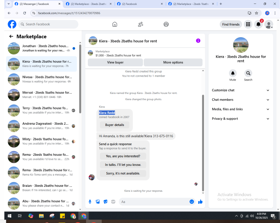Image resolution: width=280 pixels, height=223 pixels.
Task: Open Niveaa's 3beds 2baths conversation
Action: click(x=42, y=79)
